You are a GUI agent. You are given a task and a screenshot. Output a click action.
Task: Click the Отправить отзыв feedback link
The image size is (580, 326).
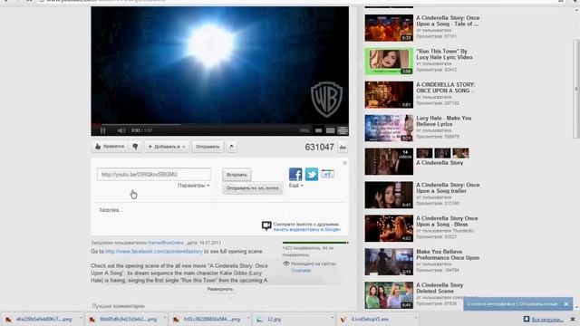pos(538,304)
